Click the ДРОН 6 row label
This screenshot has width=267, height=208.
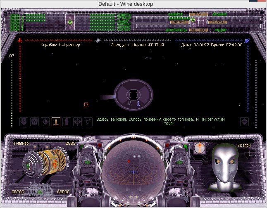[x=17, y=29]
